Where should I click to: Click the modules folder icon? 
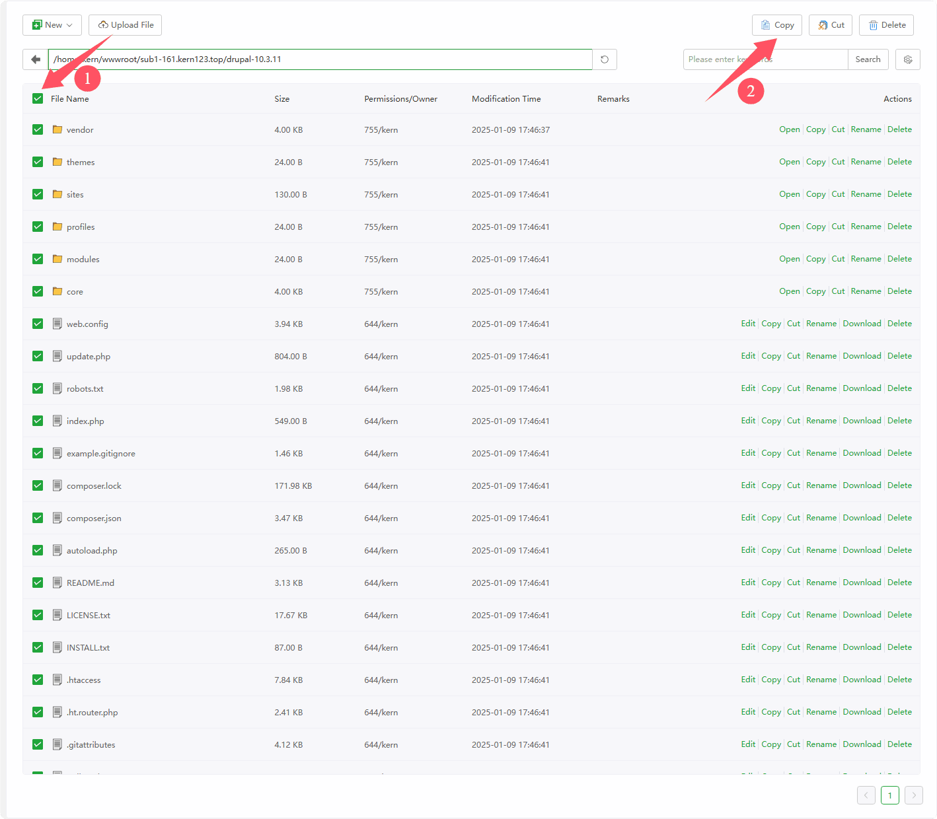(57, 259)
